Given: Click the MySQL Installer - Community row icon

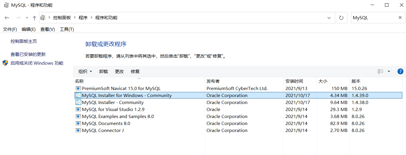Looking at the screenshot, I should pyautogui.click(x=78, y=102).
